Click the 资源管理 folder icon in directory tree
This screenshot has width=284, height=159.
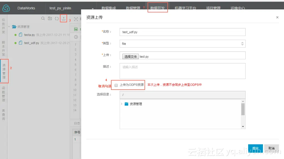point(127,104)
